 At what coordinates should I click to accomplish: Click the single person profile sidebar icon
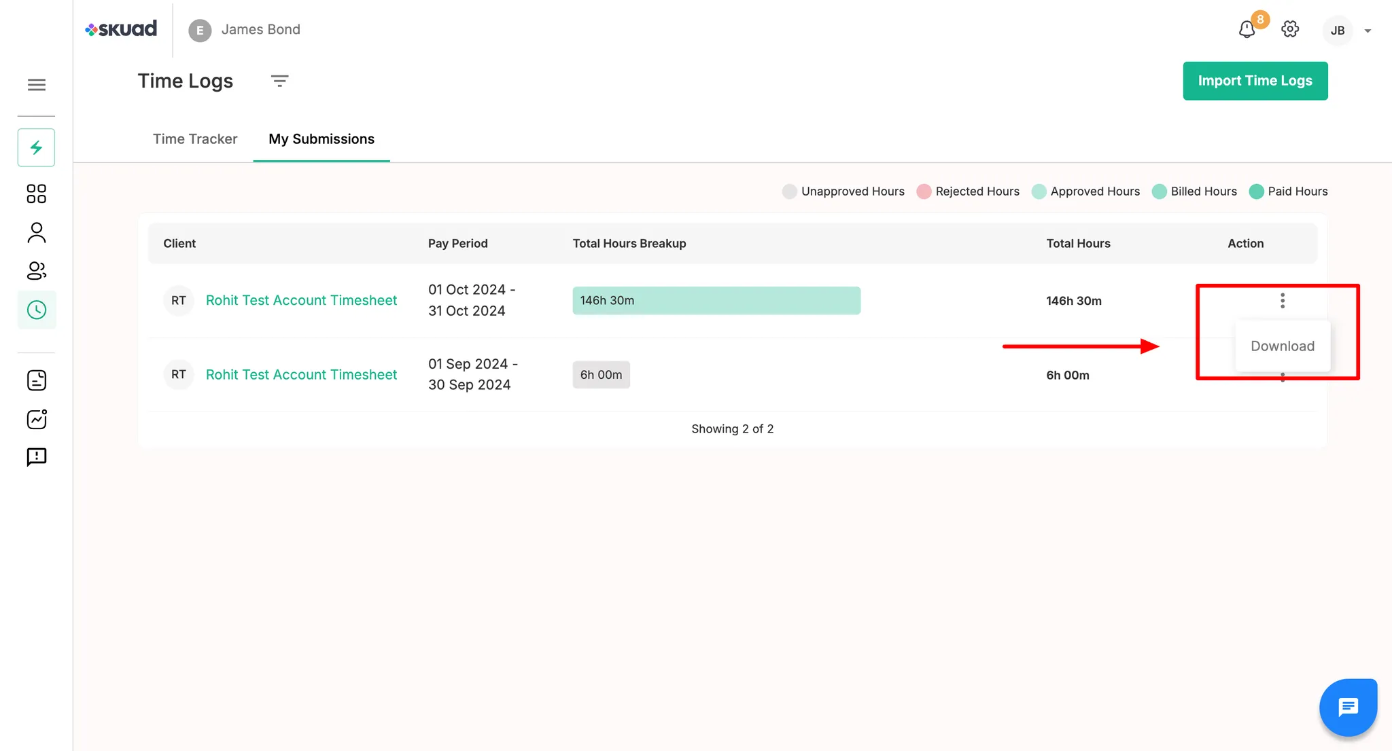pos(37,233)
